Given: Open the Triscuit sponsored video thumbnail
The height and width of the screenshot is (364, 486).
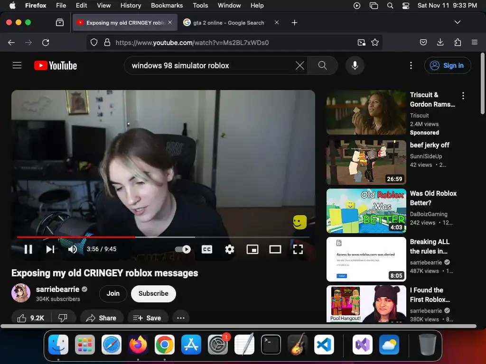Looking at the screenshot, I should (366, 112).
